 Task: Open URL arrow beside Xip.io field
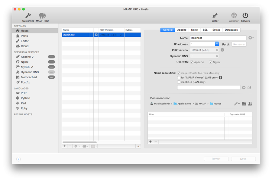[x=244, y=88]
